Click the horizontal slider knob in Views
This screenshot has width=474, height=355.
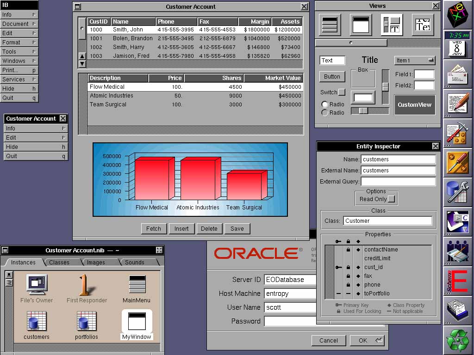coord(363,110)
